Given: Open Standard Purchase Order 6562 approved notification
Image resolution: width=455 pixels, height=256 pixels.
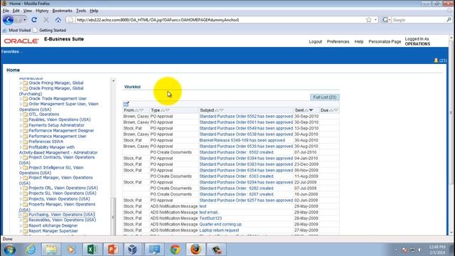Looking at the screenshot, I should [246, 116].
